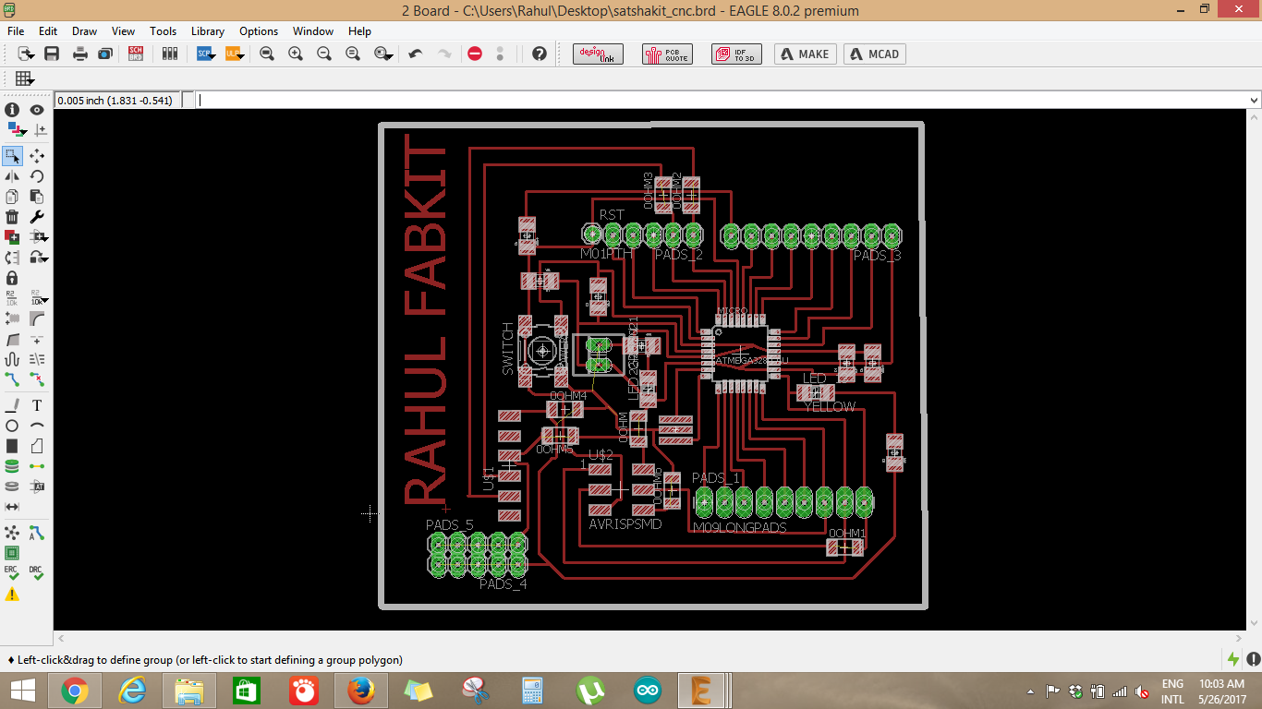Click the IDF to 3D button
The width and height of the screenshot is (1262, 709).
click(736, 54)
